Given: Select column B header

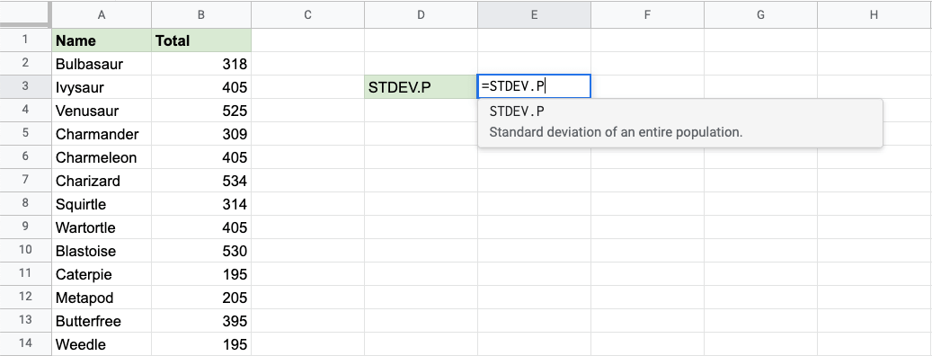Looking at the screenshot, I should [201, 15].
